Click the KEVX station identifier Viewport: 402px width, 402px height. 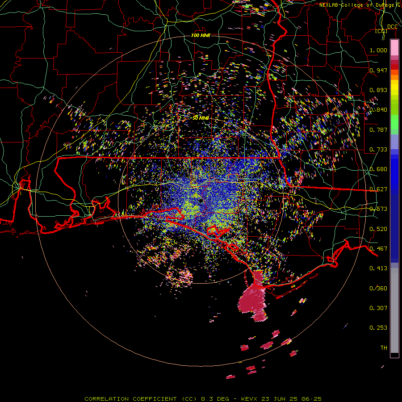point(250,399)
